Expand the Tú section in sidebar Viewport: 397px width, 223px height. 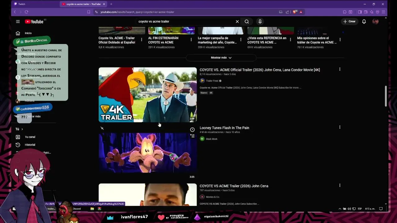[19, 129]
